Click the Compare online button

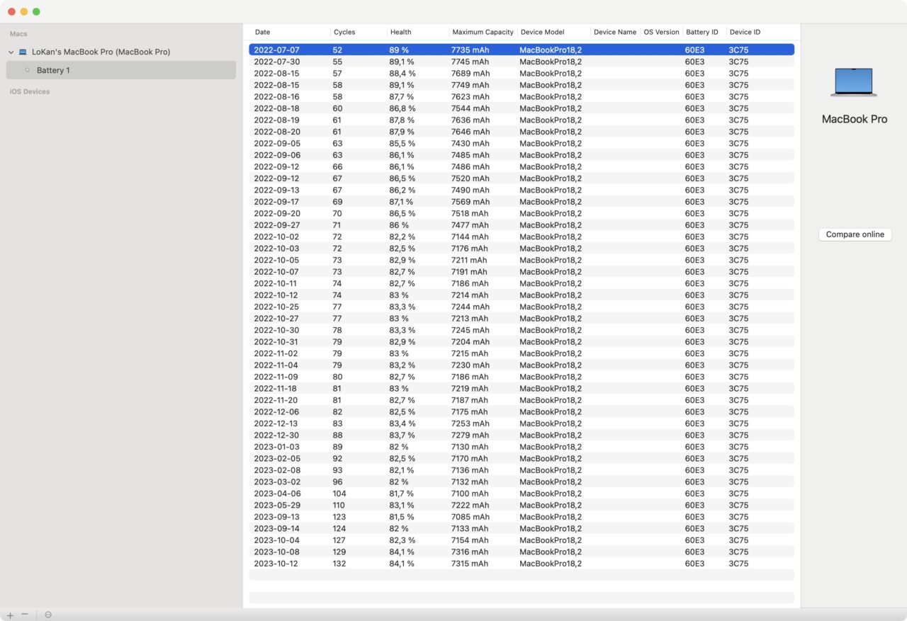click(855, 234)
